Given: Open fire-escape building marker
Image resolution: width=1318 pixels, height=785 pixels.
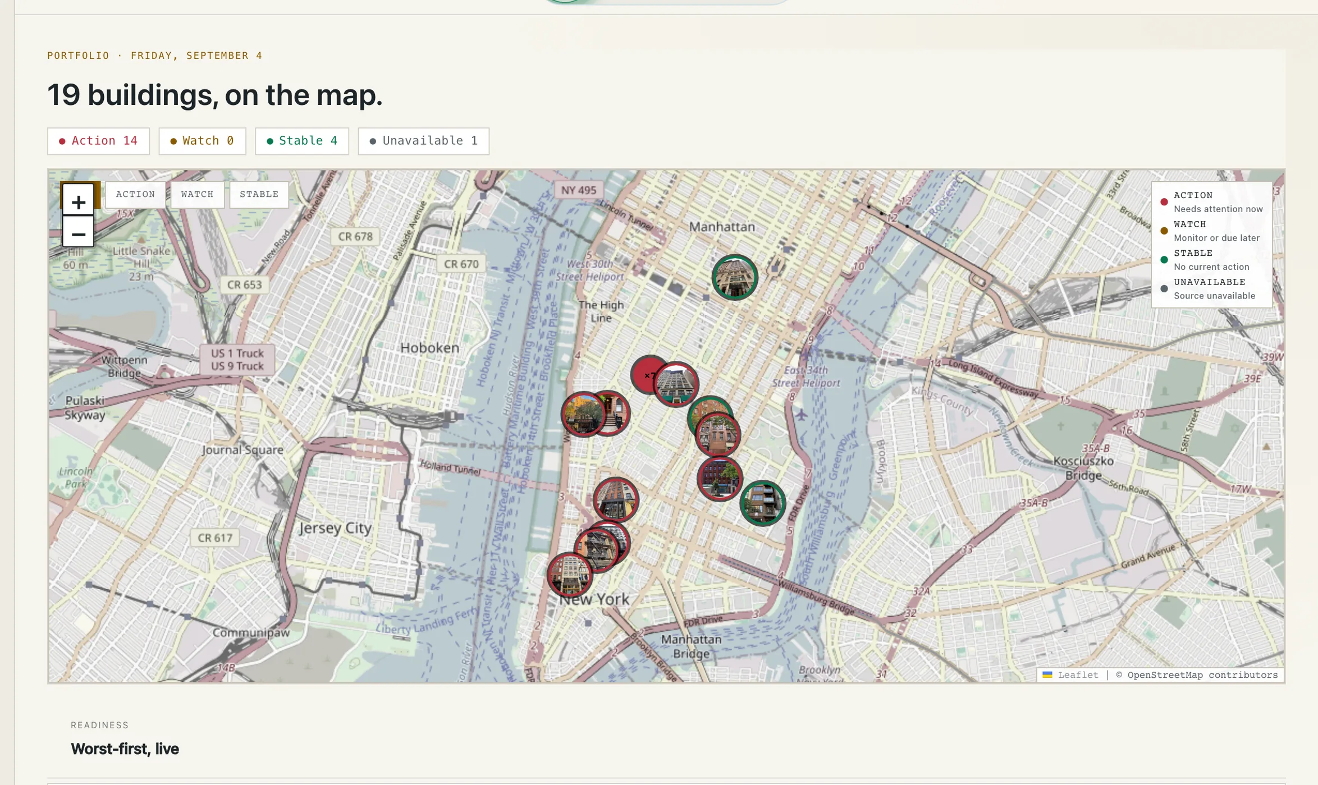Looking at the screenshot, I should point(596,549).
